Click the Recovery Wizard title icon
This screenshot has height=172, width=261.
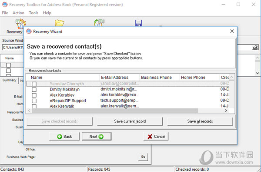pos(29,31)
